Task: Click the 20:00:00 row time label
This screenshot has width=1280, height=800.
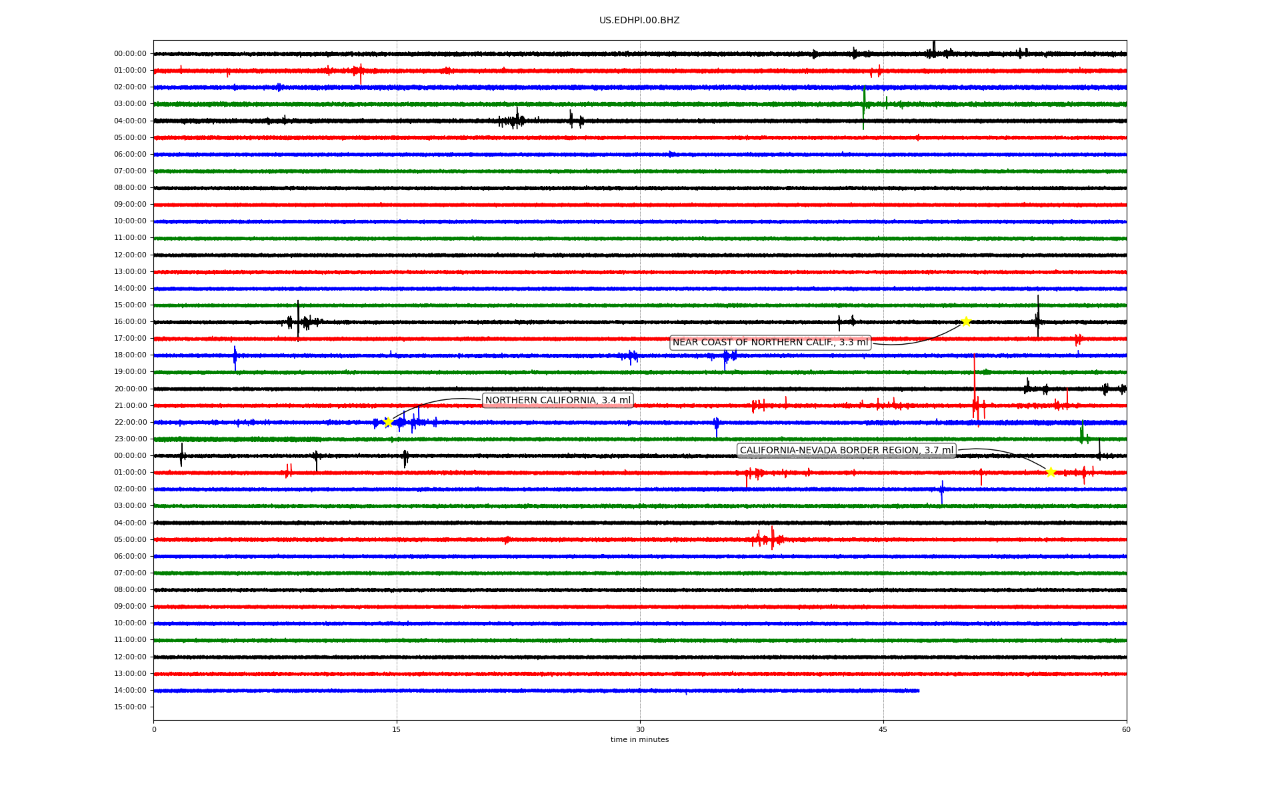Action: click(x=130, y=389)
